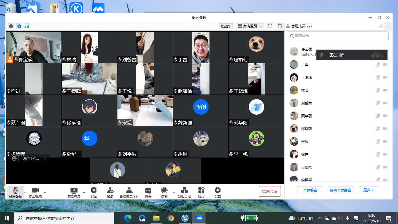Expand the grid view (宫格视图) dropdown
The width and height of the screenshot is (398, 224).
pyautogui.click(x=251, y=26)
